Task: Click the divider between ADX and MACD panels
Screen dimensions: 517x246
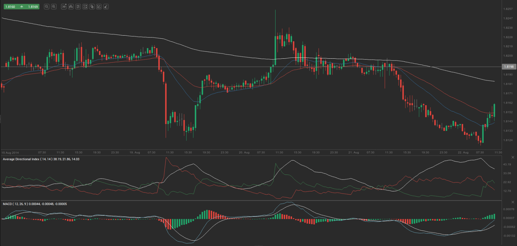Action: pyautogui.click(x=250, y=200)
